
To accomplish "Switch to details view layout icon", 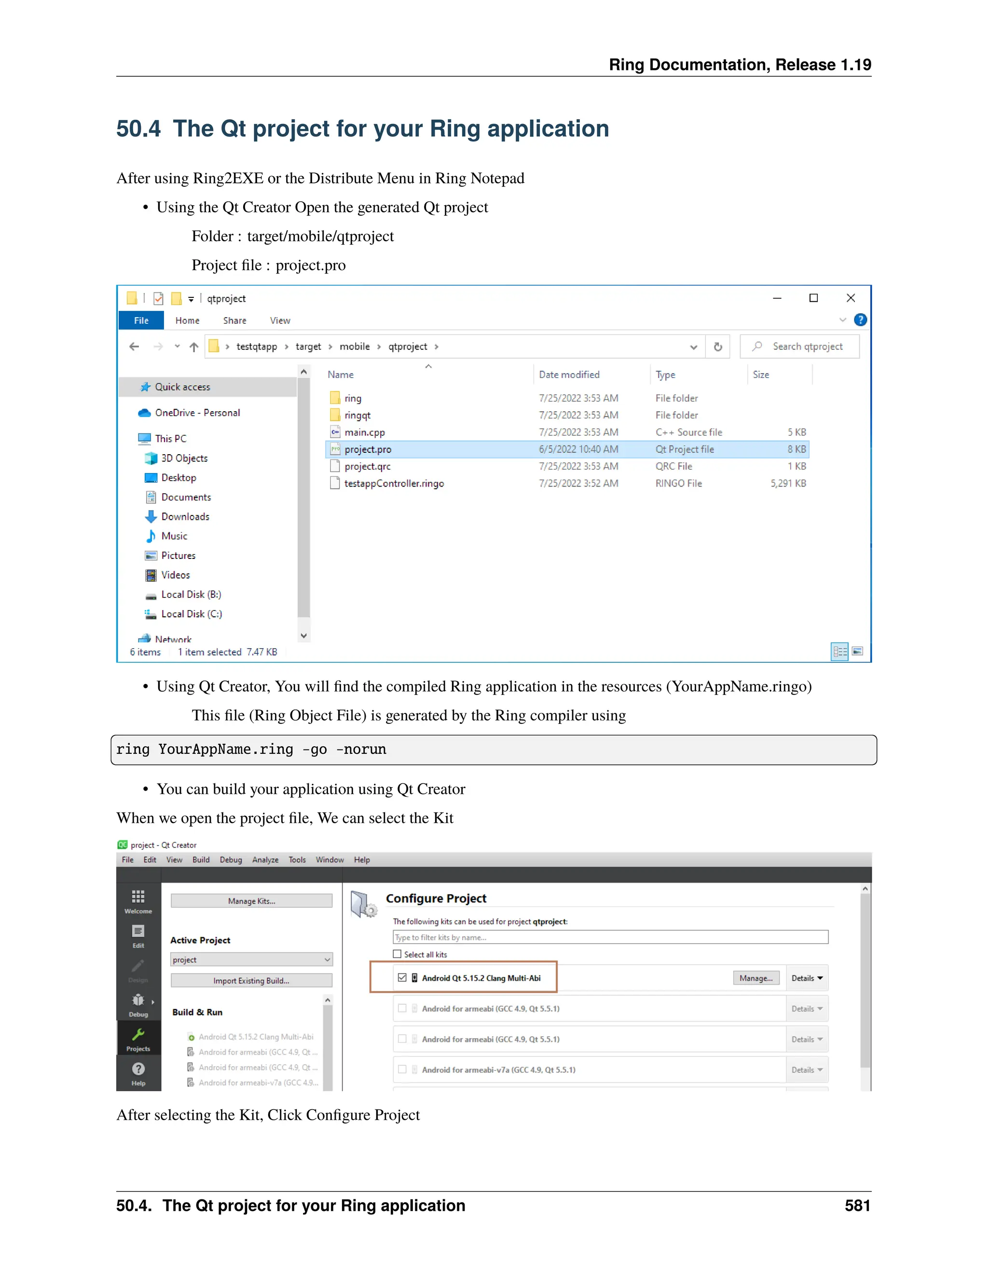I will pyautogui.click(x=839, y=651).
